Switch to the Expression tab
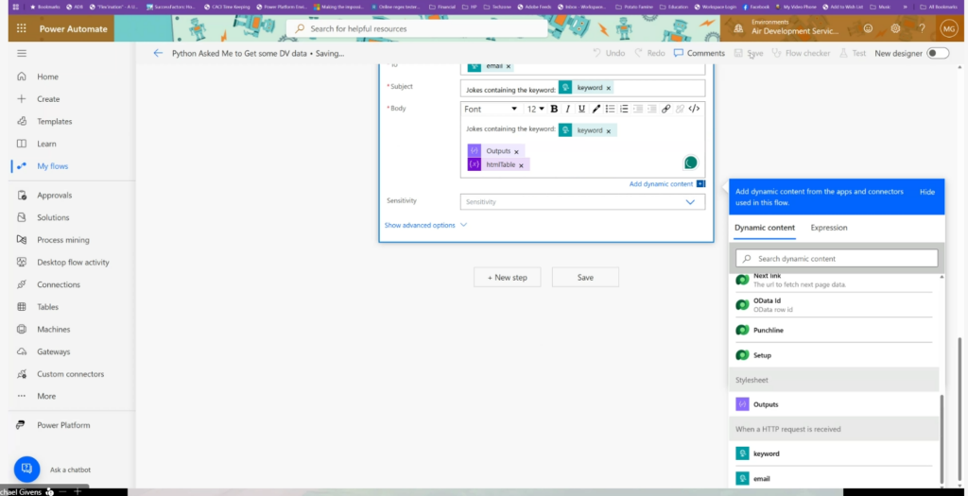Image resolution: width=968 pixels, height=496 pixels. point(829,228)
